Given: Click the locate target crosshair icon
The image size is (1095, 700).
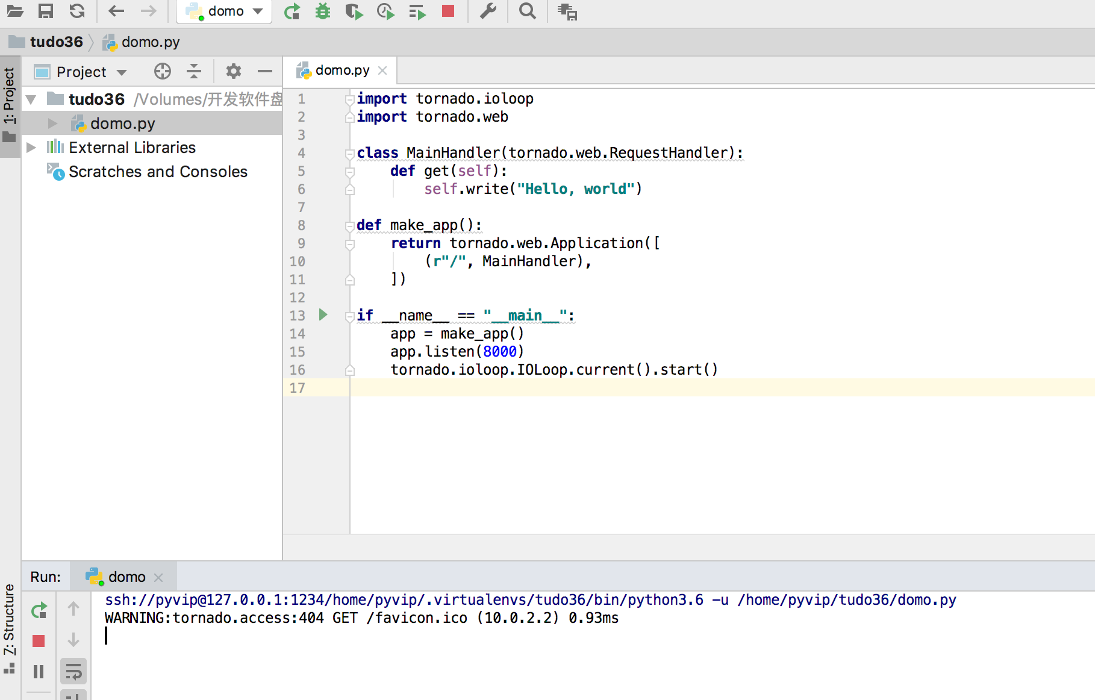Looking at the screenshot, I should click(x=162, y=72).
